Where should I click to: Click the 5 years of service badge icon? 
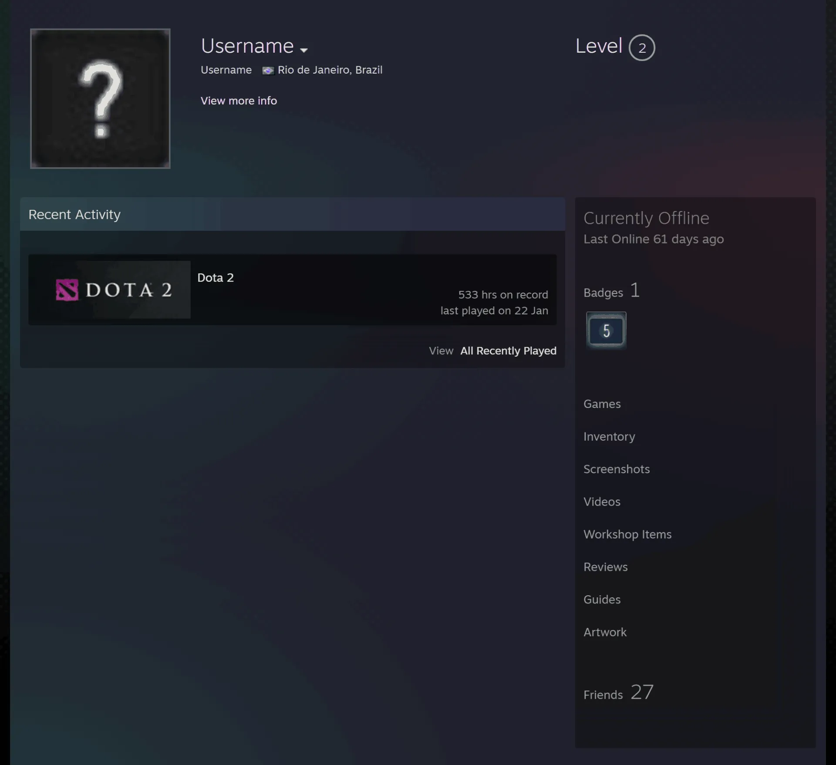point(606,330)
